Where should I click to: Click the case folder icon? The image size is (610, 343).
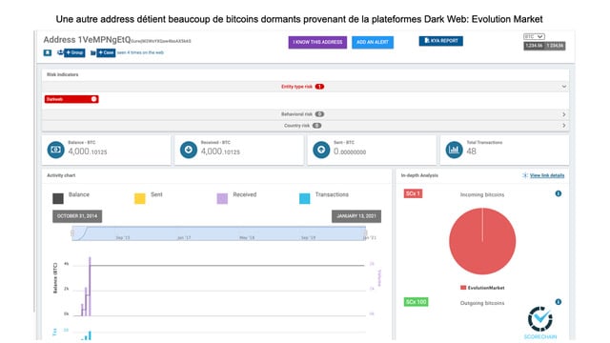tap(93, 52)
